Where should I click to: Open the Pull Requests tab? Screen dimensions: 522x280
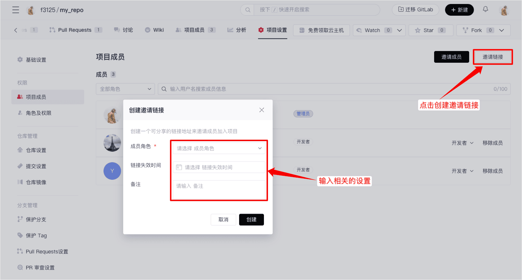click(75, 30)
